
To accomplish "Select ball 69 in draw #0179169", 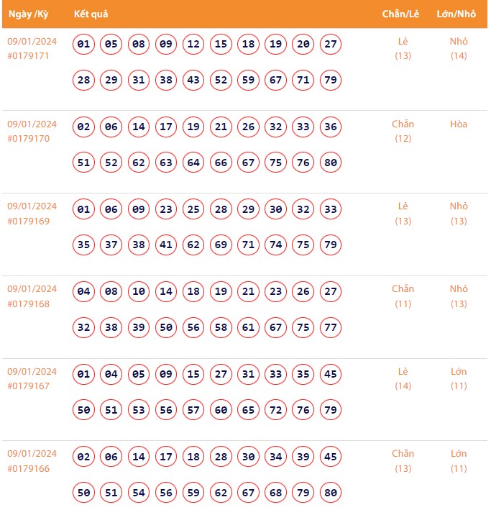I will pos(221,245).
